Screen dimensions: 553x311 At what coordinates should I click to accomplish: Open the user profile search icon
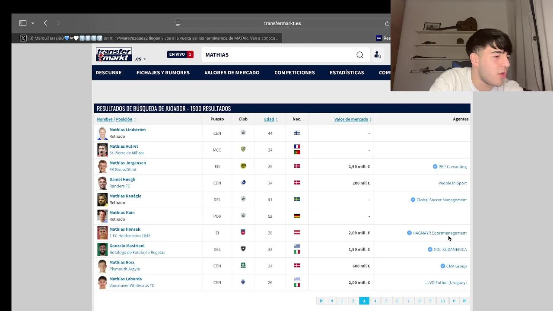(378, 55)
